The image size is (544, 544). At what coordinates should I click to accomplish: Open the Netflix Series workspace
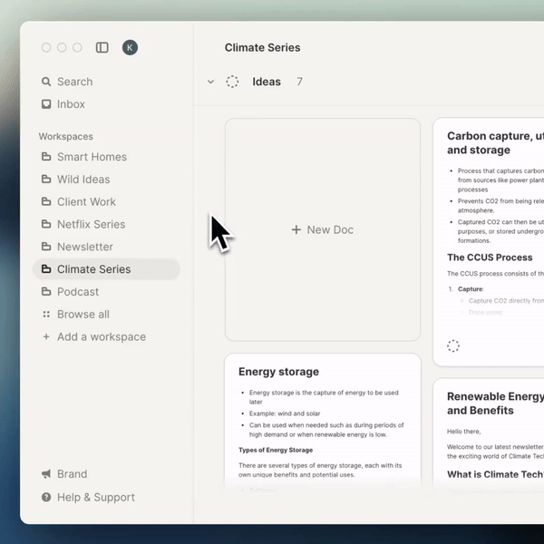[106, 224]
